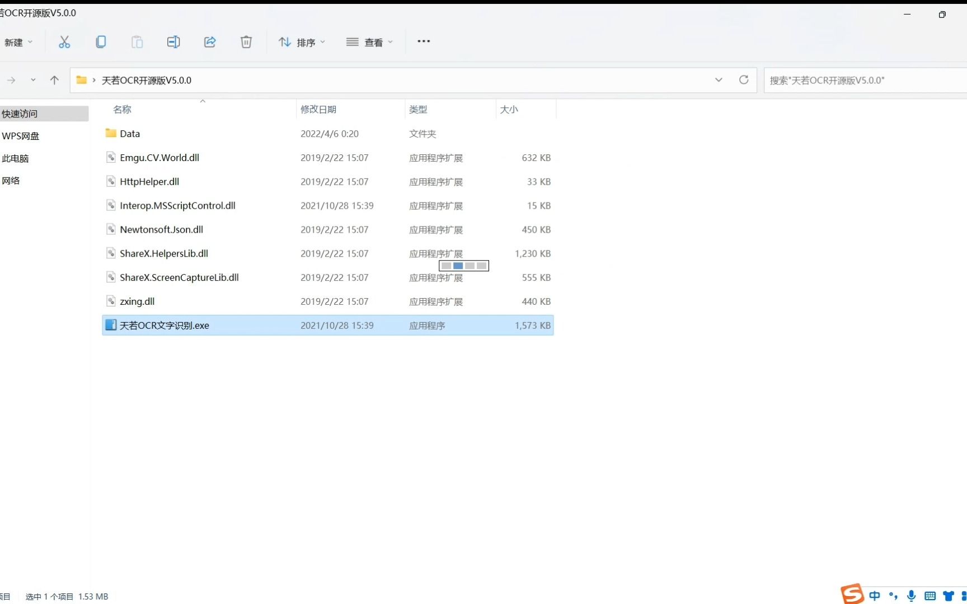Open the 排序 sort dropdown
The image size is (967, 604).
pyautogui.click(x=302, y=43)
